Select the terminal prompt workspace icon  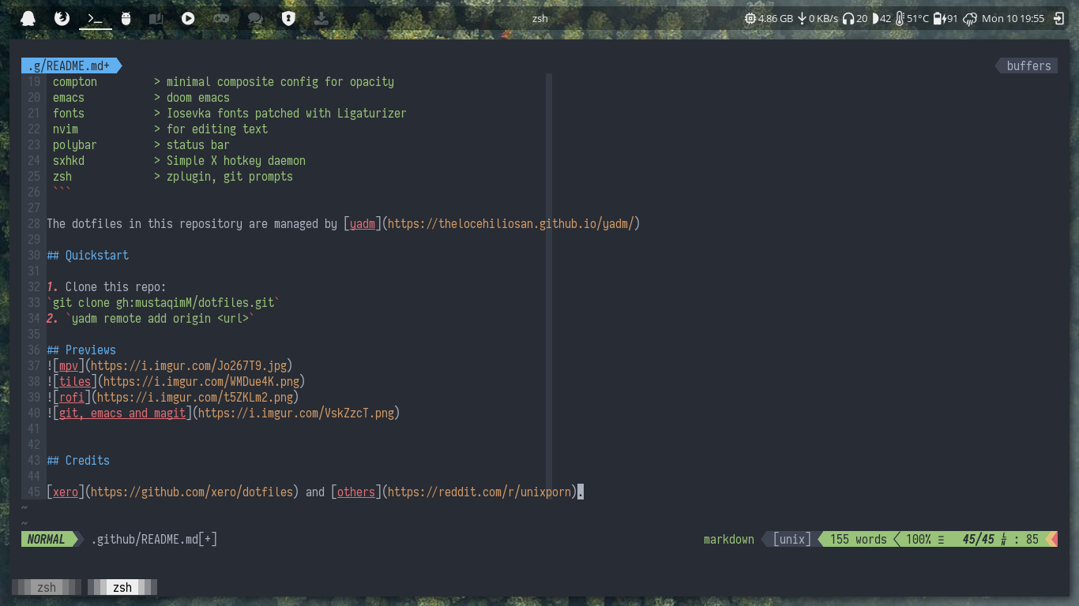click(x=96, y=18)
